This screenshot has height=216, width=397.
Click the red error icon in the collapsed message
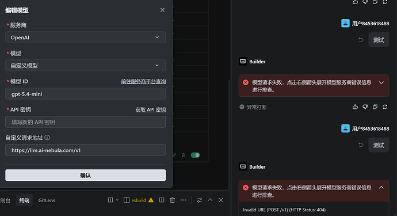(x=246, y=82)
